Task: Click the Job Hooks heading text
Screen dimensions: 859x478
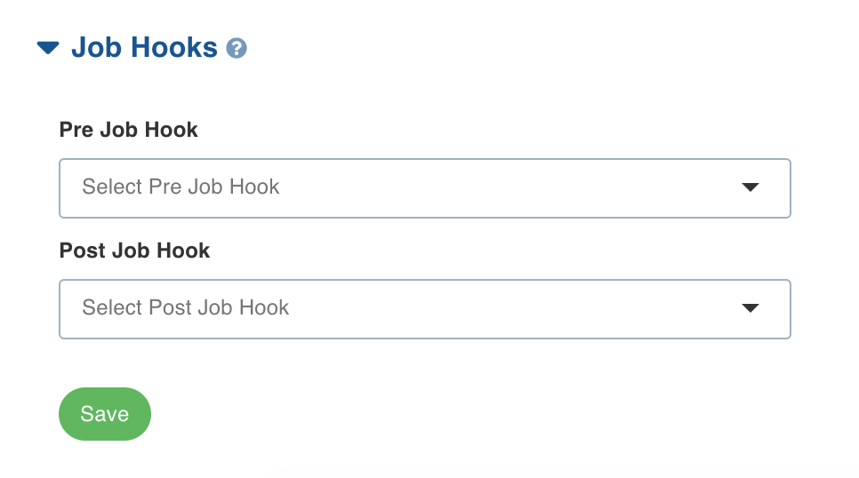Action: click(144, 48)
